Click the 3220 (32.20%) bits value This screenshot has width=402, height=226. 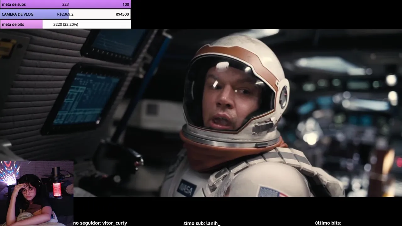click(x=66, y=24)
